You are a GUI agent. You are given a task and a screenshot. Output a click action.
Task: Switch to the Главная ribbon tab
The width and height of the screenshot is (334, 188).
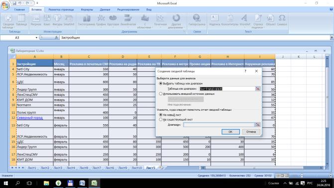(x=19, y=9)
